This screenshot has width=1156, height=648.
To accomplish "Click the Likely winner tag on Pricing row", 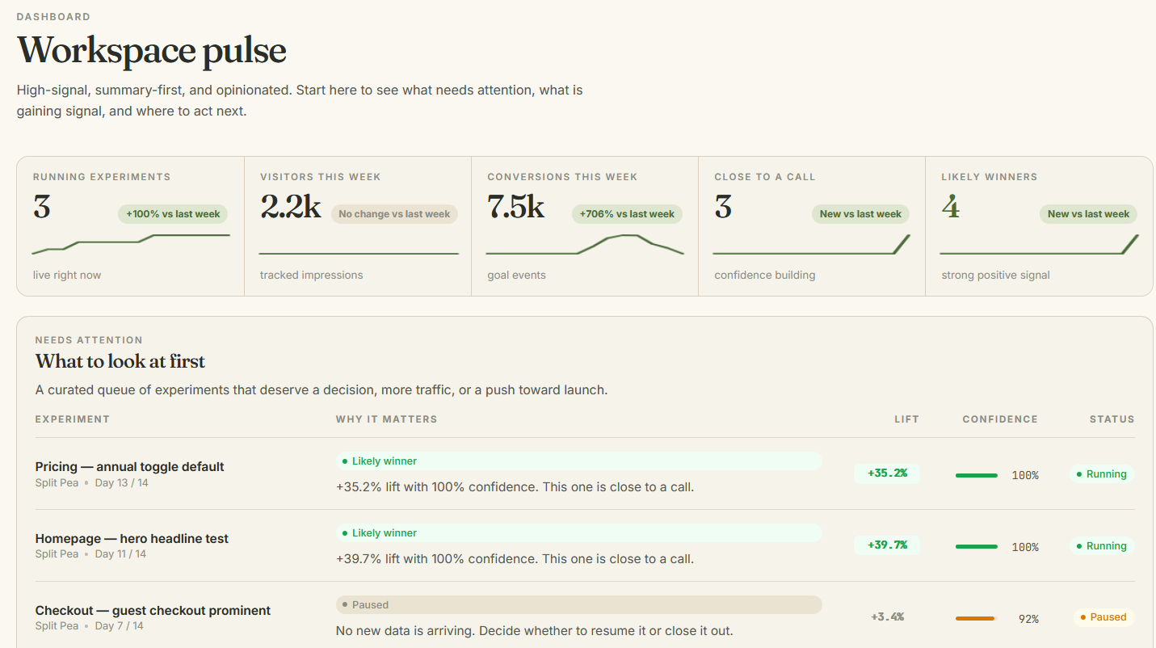I will [578, 461].
